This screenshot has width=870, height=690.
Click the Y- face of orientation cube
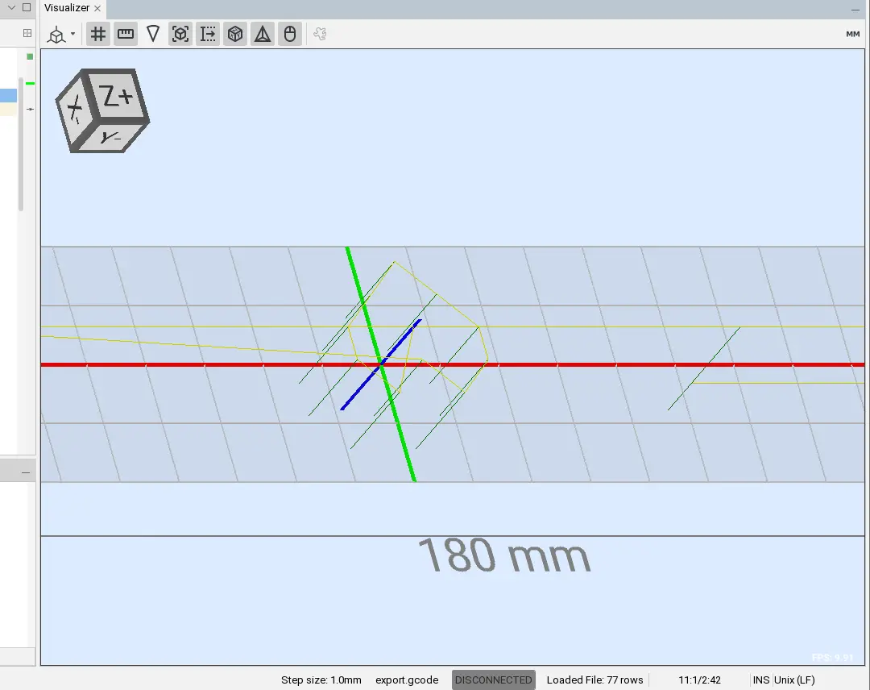[x=111, y=136]
